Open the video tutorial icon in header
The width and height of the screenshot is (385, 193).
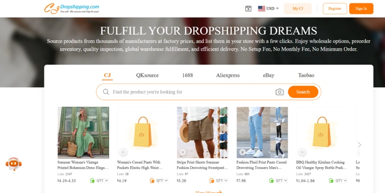(x=248, y=9)
